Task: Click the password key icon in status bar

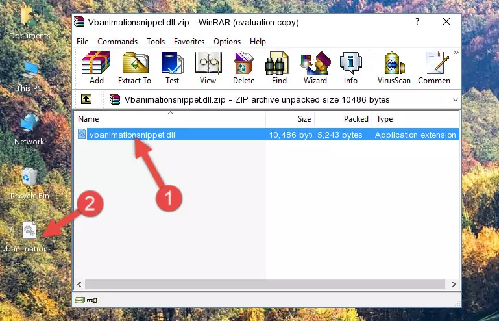Action: (92, 300)
